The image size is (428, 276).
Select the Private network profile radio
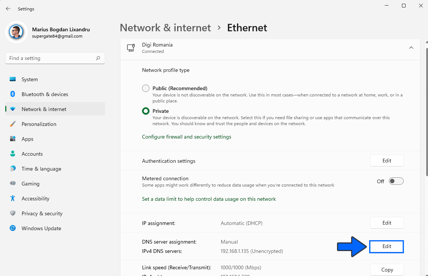(146, 111)
